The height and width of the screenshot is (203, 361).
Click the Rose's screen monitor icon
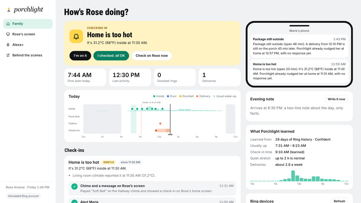[x=8, y=34]
